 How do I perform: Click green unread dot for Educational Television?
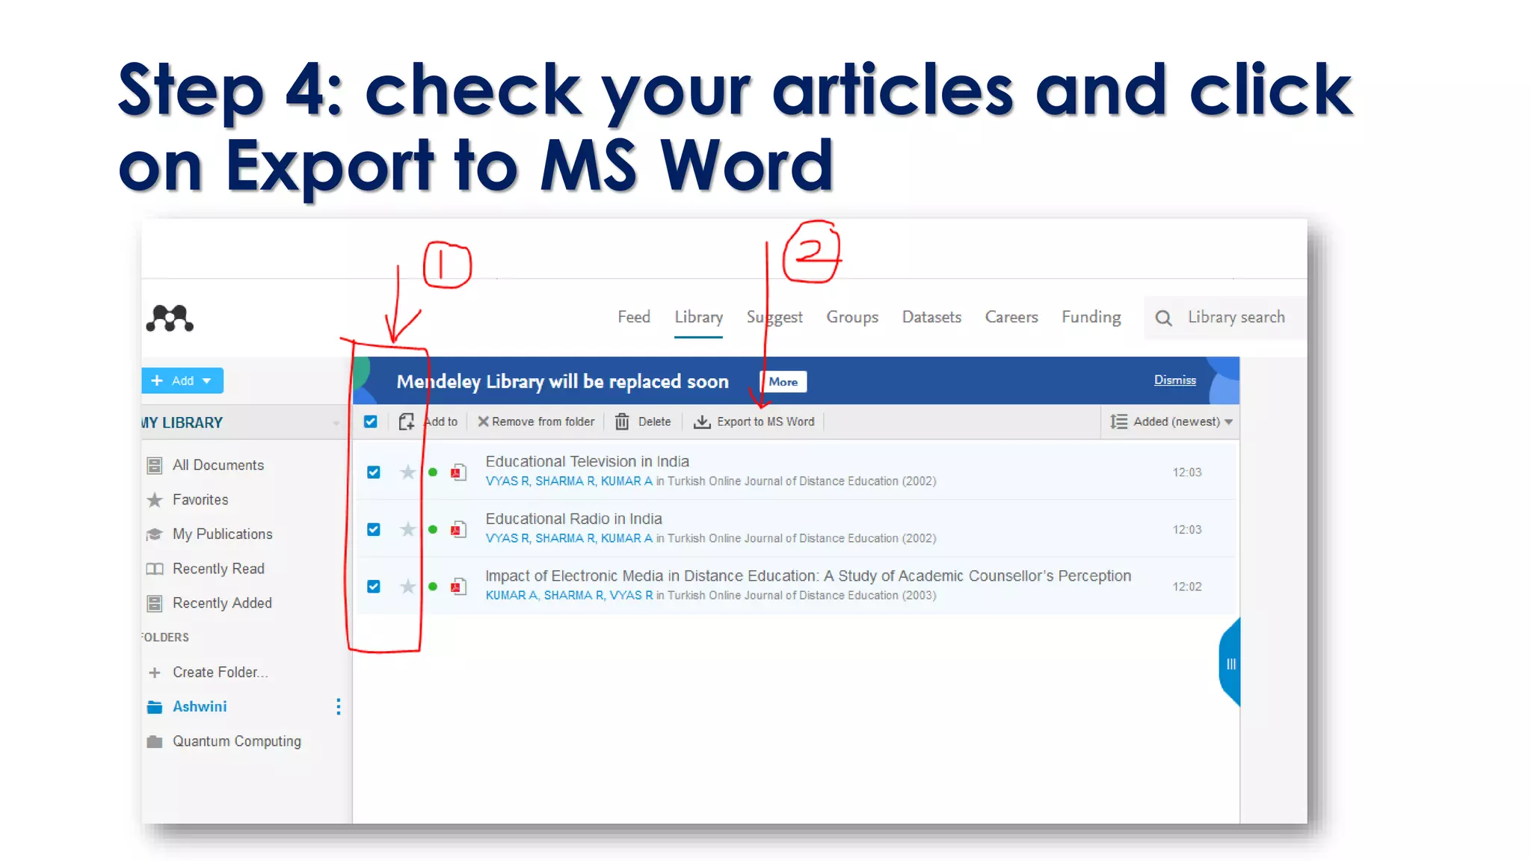[433, 472]
